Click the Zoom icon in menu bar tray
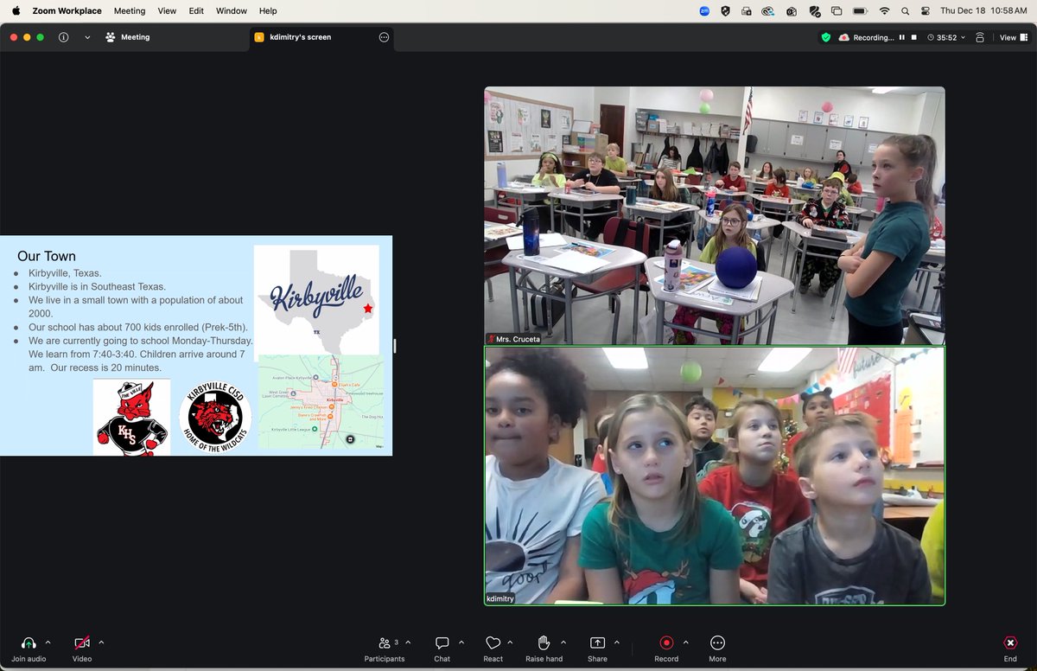This screenshot has width=1037, height=671. click(x=704, y=10)
